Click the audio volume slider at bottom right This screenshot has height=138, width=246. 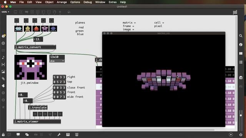[x=241, y=120]
